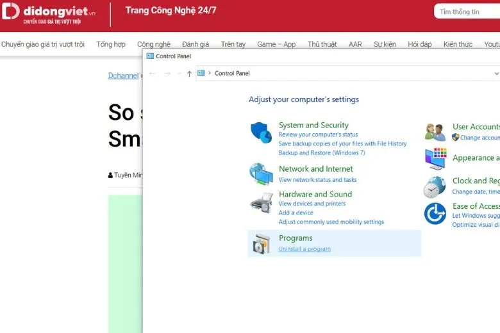Open Network and Internet category

315,168
